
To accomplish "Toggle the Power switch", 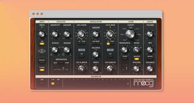I will [42, 70].
